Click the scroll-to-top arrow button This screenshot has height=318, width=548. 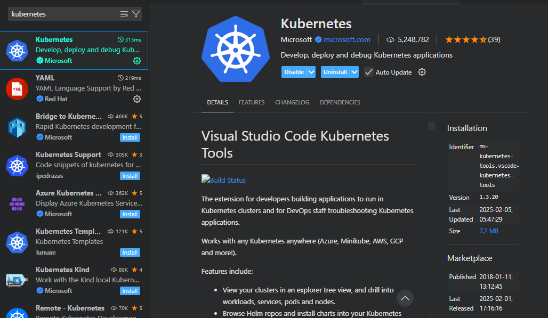pos(405,298)
